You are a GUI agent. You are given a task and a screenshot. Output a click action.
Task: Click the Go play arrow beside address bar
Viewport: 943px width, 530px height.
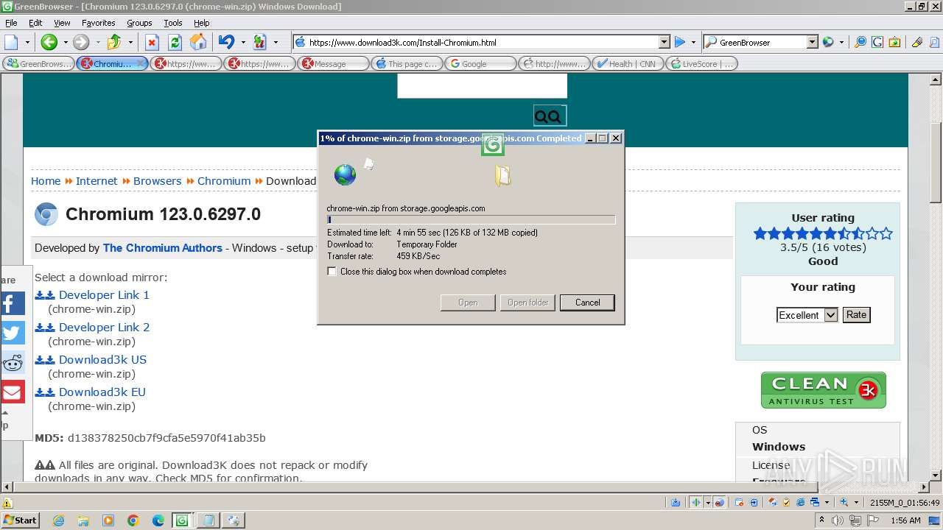680,42
